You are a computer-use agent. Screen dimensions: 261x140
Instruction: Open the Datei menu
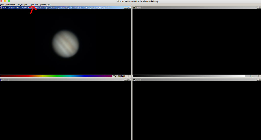2,5
